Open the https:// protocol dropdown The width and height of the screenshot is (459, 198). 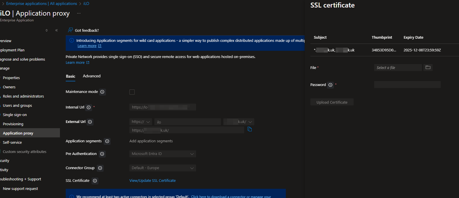click(141, 122)
